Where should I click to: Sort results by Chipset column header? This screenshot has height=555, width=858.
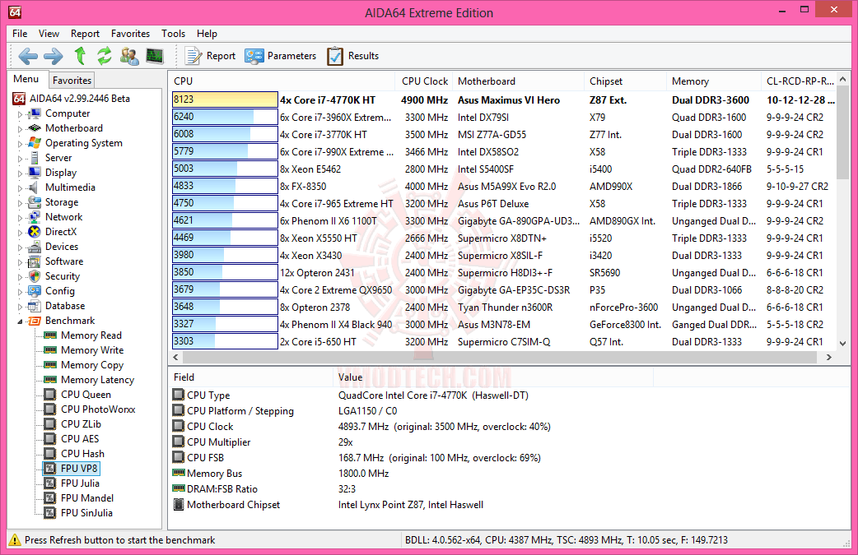pyautogui.click(x=626, y=81)
